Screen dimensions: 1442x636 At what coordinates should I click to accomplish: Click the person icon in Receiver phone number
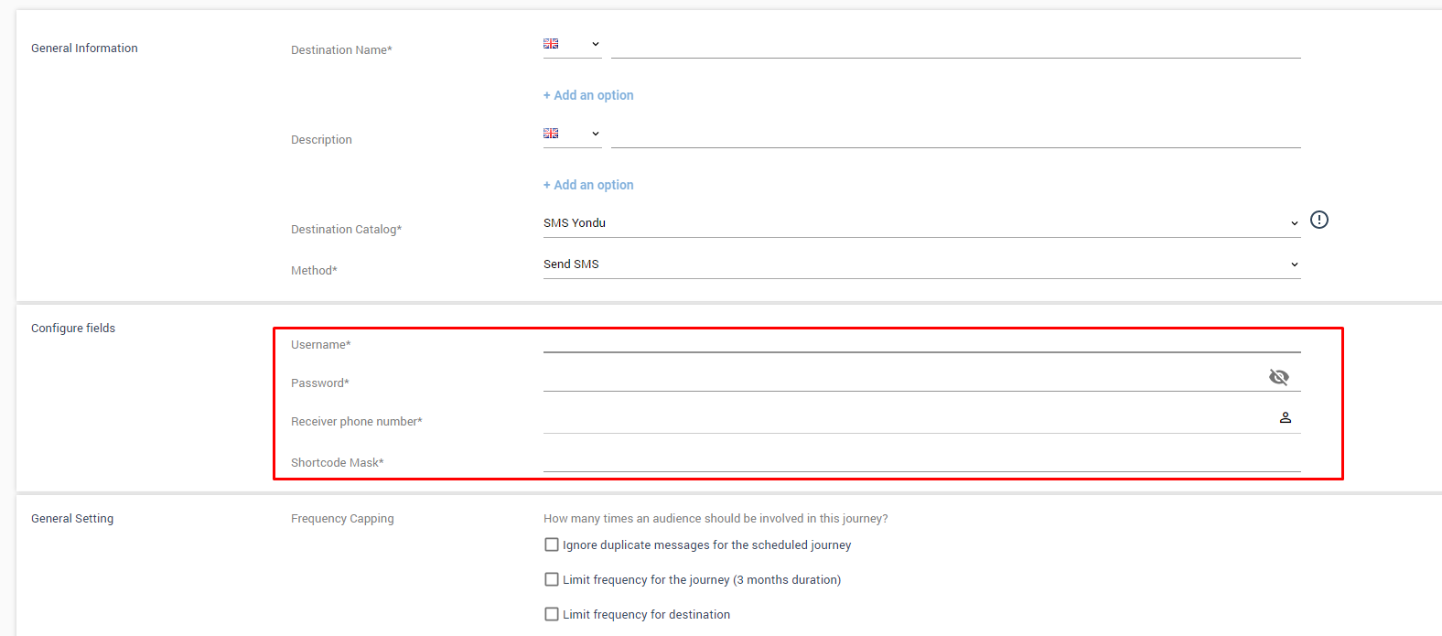click(x=1285, y=417)
